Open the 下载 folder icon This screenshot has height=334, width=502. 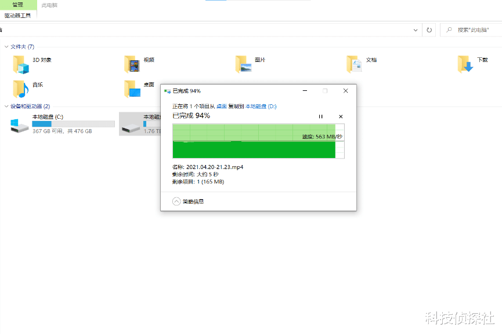(465, 64)
